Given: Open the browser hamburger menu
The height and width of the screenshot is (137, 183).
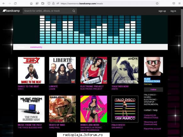Looking at the screenshot, I should 180,3.
